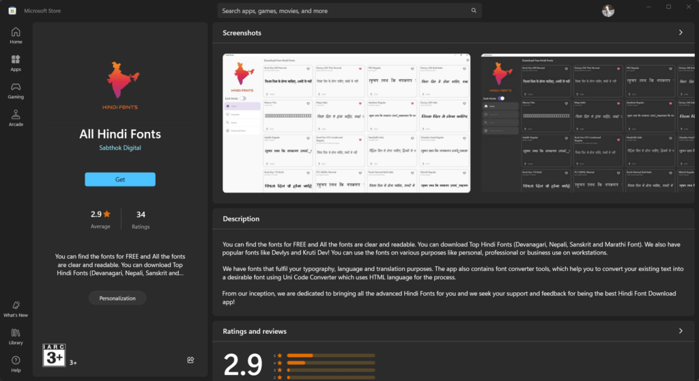Open the user profile avatar

coord(608,11)
